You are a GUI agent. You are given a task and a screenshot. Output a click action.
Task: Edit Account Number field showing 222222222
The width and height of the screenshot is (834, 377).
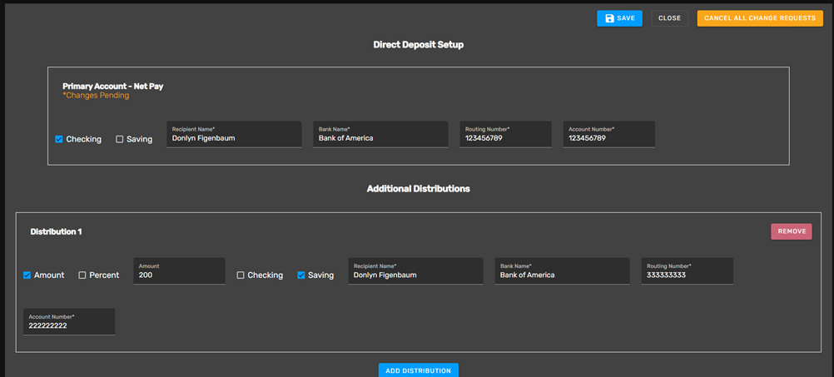click(69, 322)
